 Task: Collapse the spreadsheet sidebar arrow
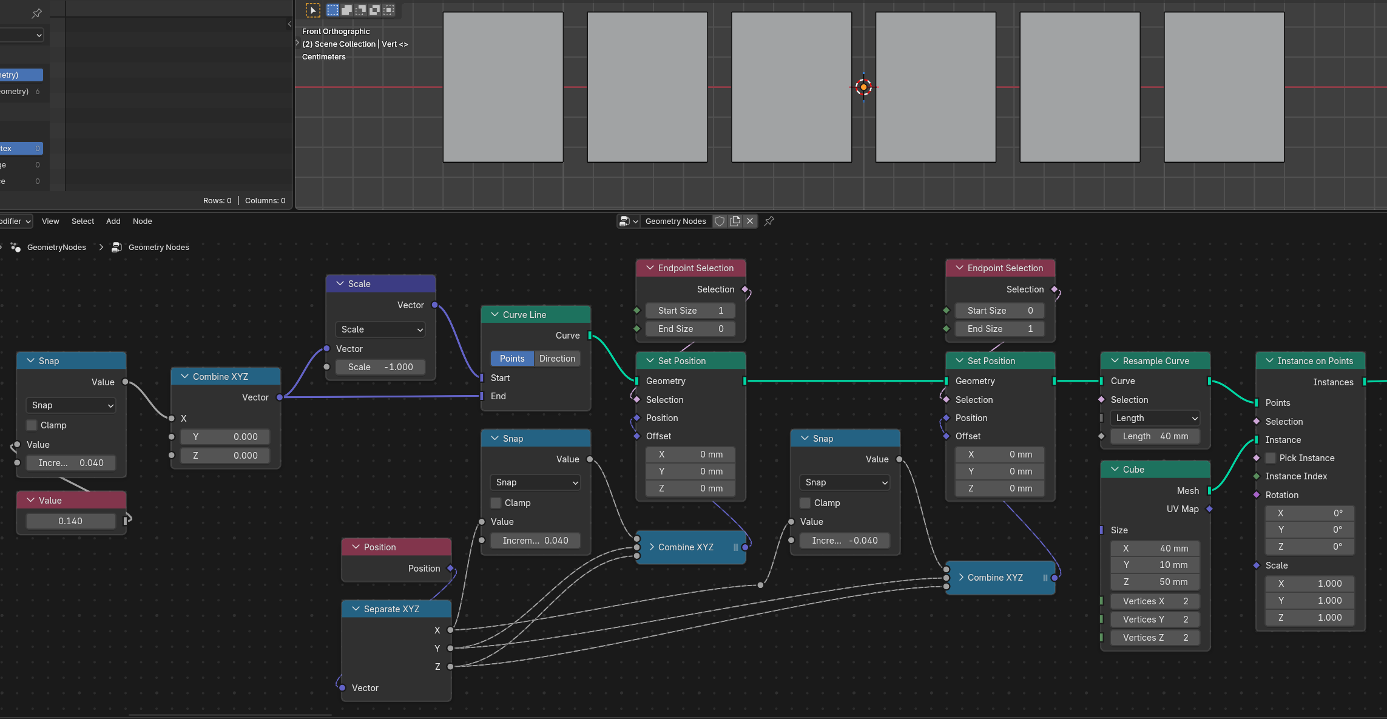tap(289, 24)
